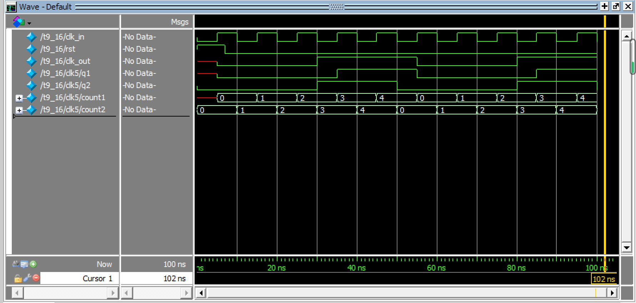This screenshot has height=303, width=636.
Task: Click left arrow of waveform horizontal scrollbar
Action: click(201, 293)
